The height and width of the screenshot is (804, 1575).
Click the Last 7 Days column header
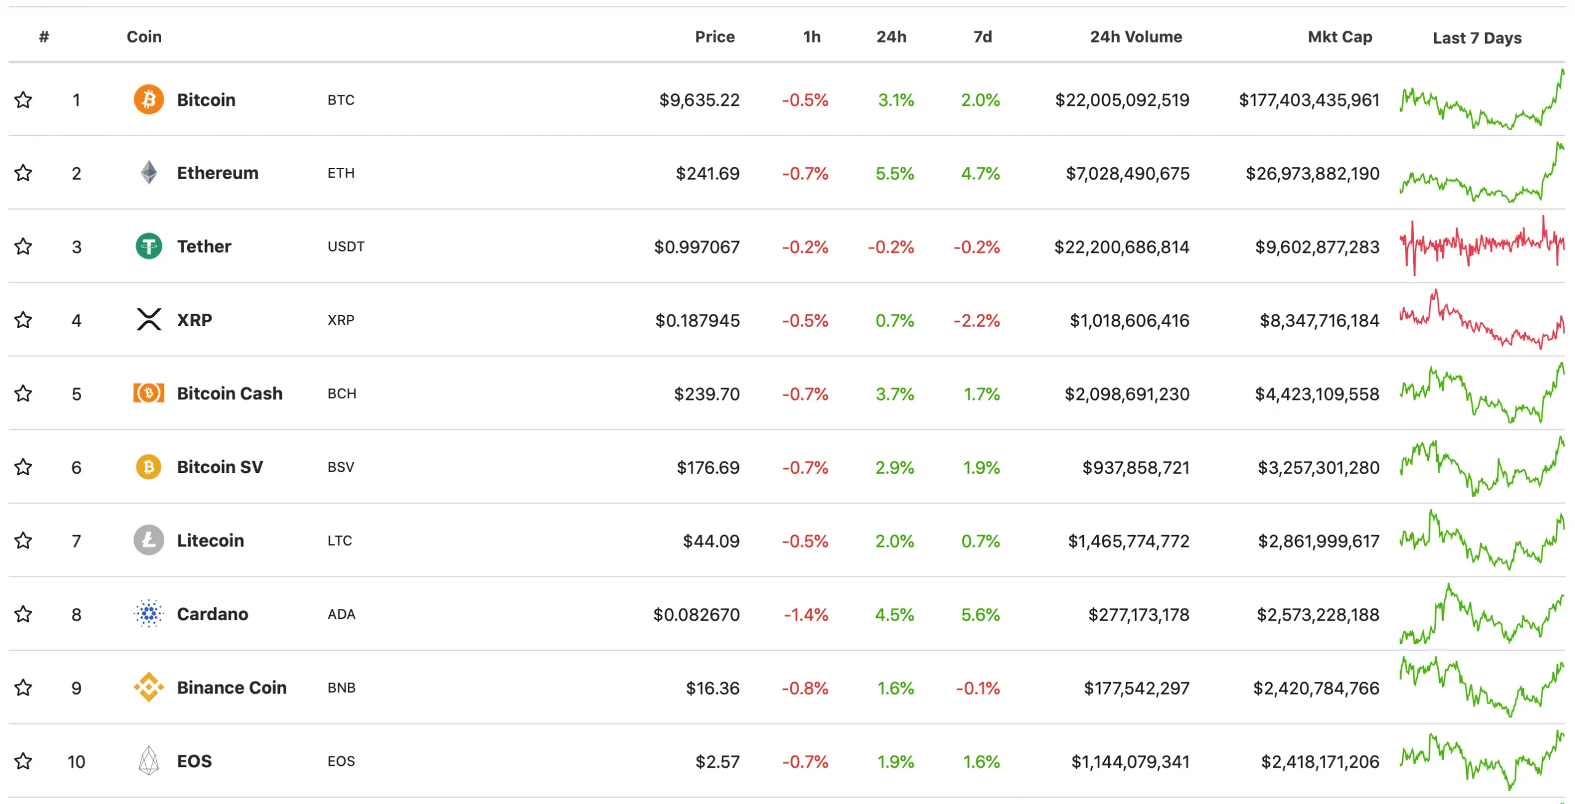tap(1477, 38)
